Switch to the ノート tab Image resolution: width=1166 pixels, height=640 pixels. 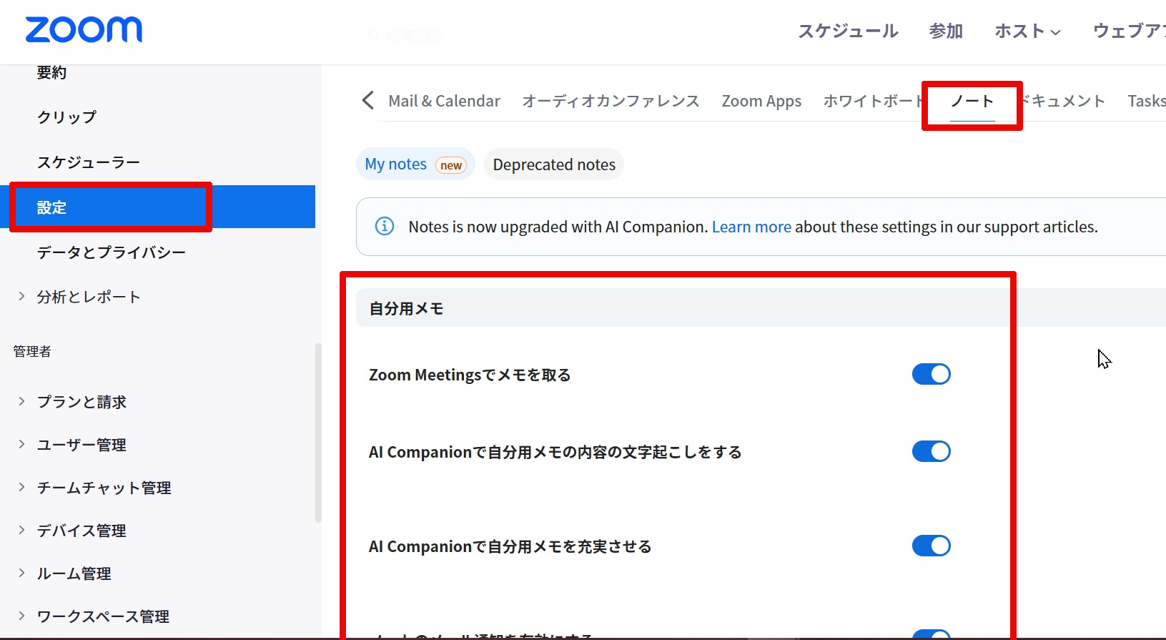972,102
